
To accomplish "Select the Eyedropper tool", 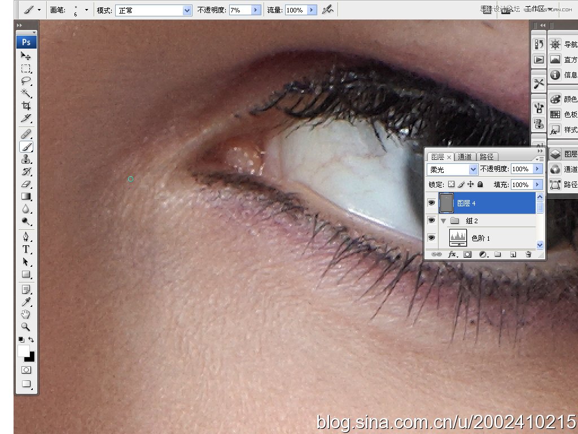I will [26, 302].
